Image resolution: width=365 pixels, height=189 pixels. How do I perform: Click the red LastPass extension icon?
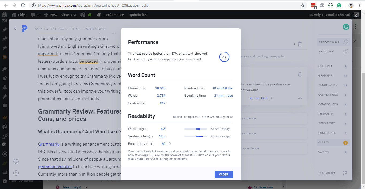pos(314,5)
